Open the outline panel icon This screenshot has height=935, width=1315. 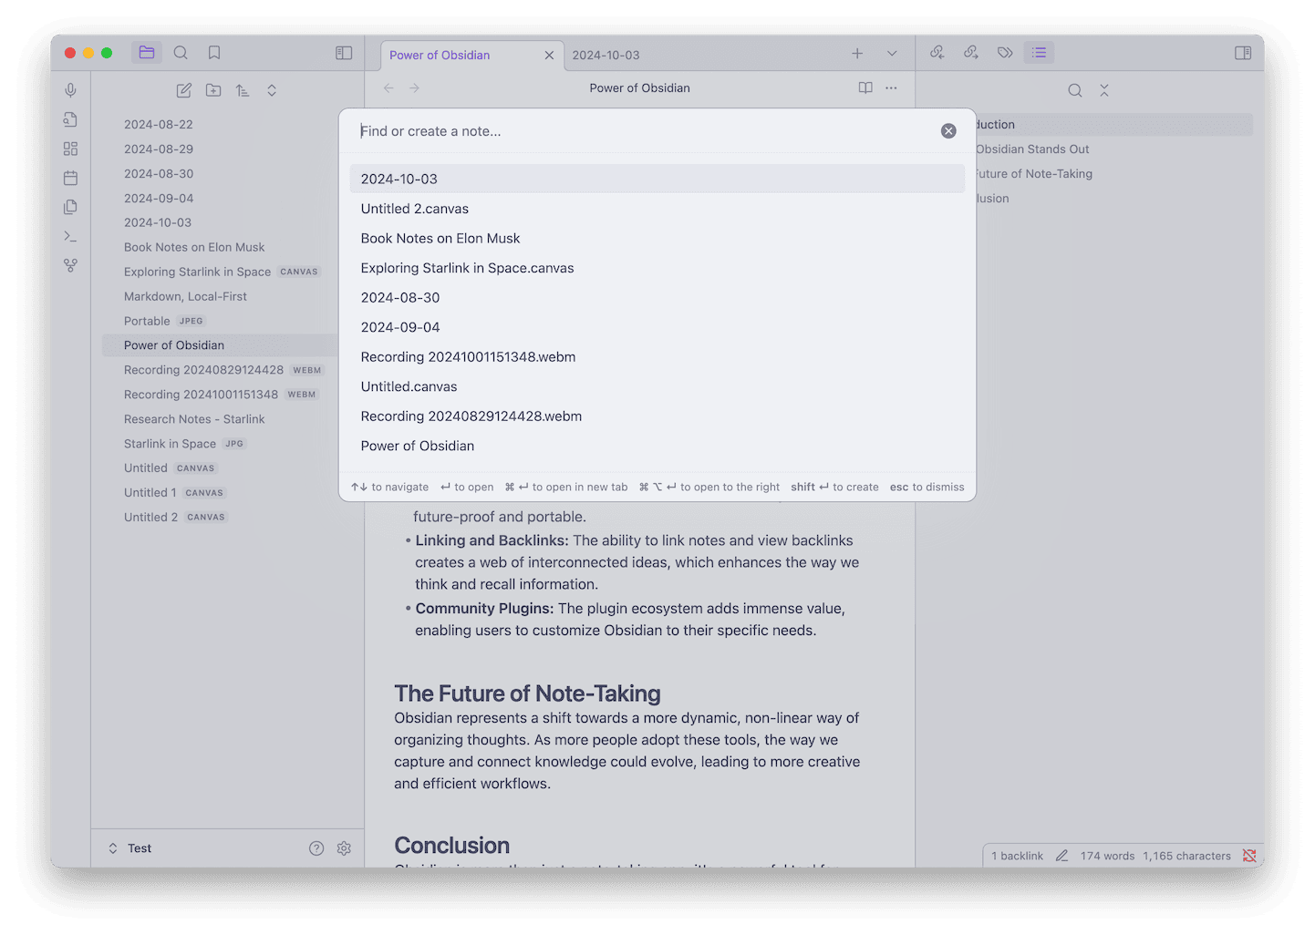coord(1039,52)
